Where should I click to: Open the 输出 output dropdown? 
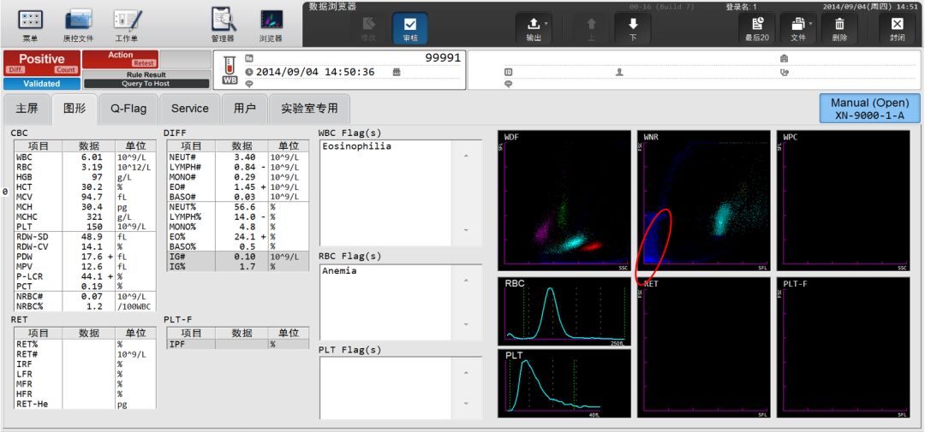coord(534,28)
